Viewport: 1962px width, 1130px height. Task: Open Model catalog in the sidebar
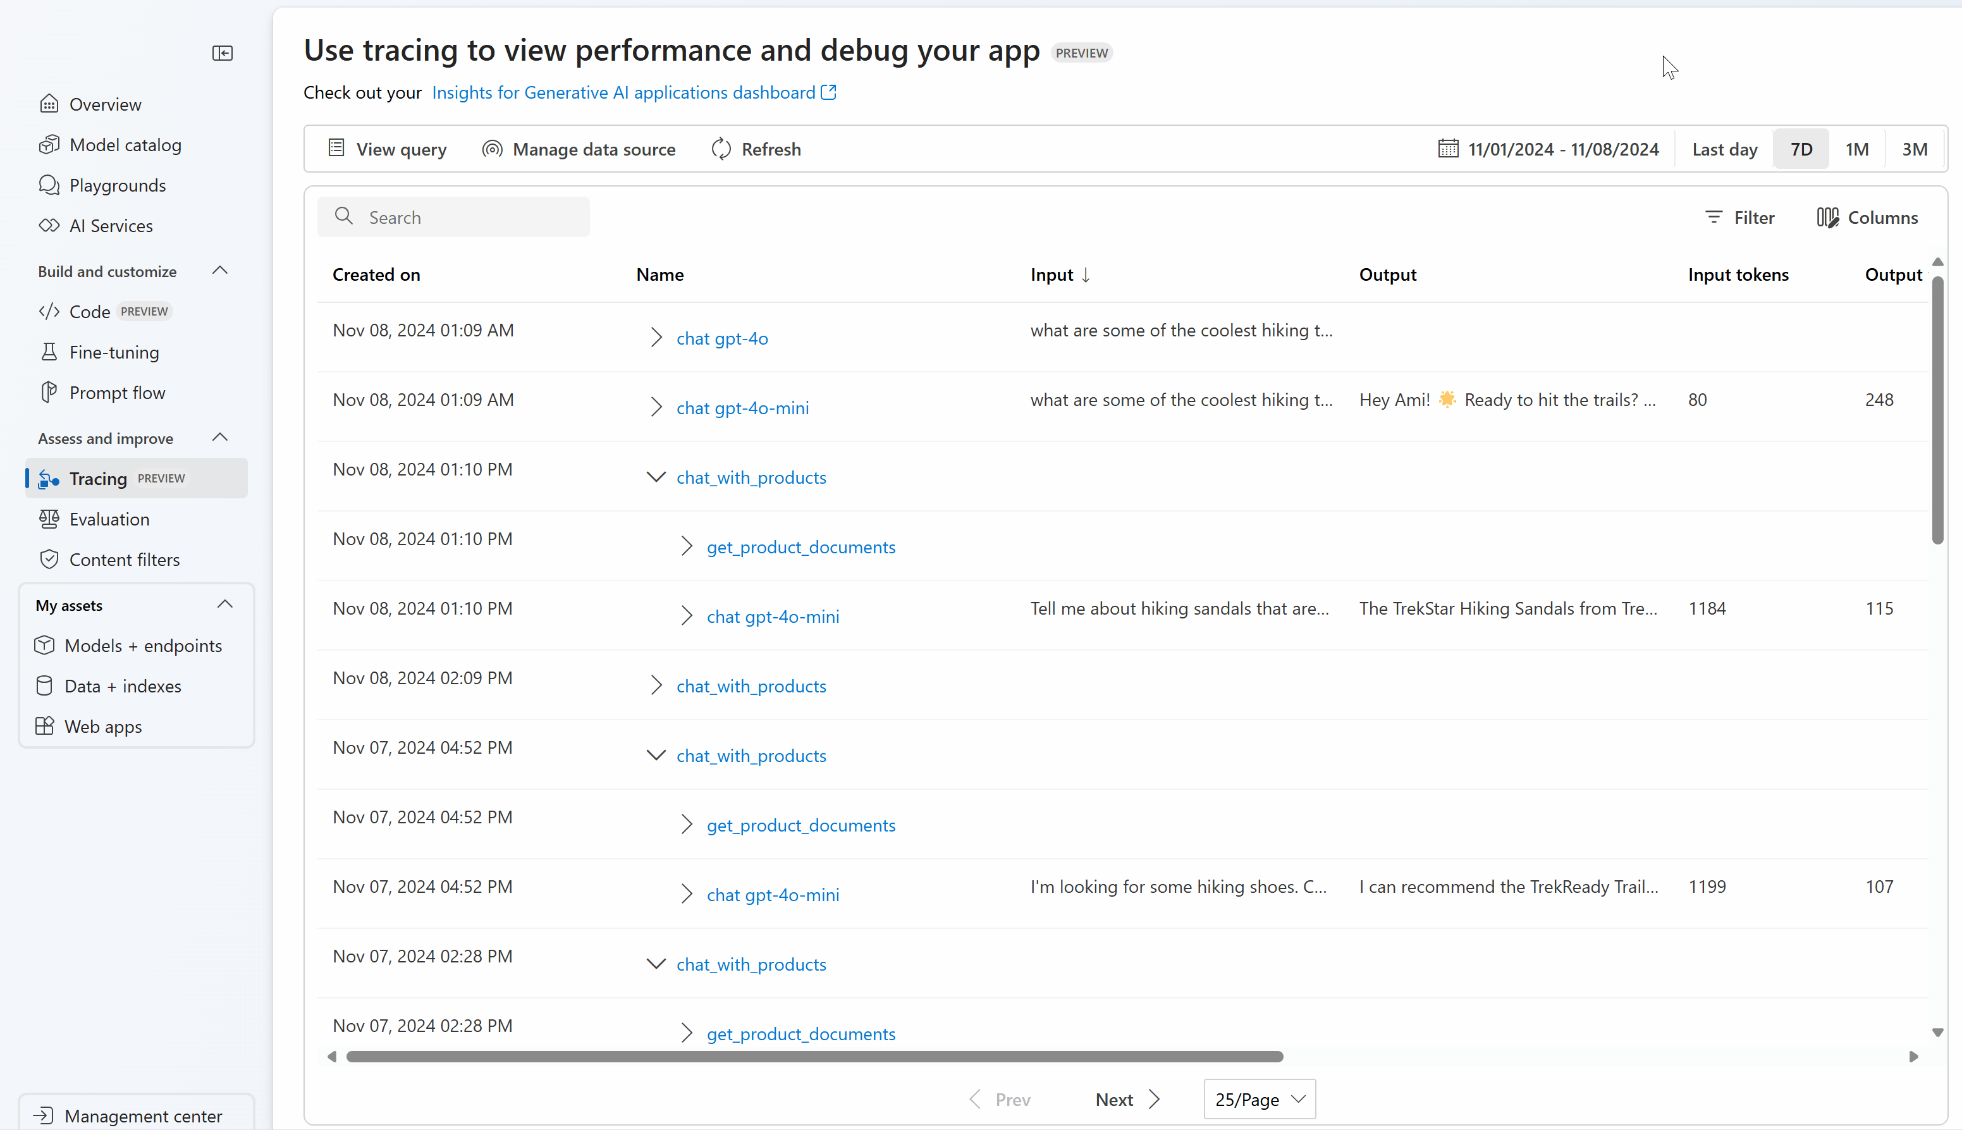coord(125,145)
